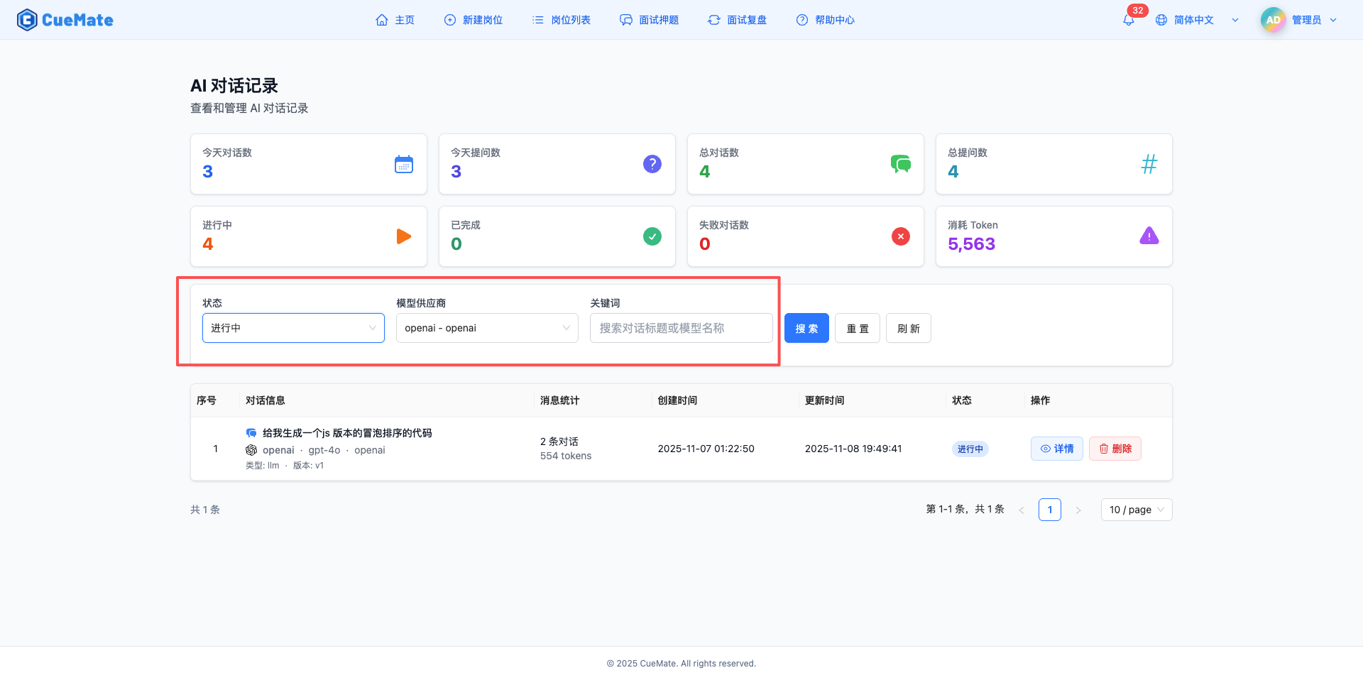Click the 进行中 play icon
Screen dimensions: 1363x680
point(404,236)
